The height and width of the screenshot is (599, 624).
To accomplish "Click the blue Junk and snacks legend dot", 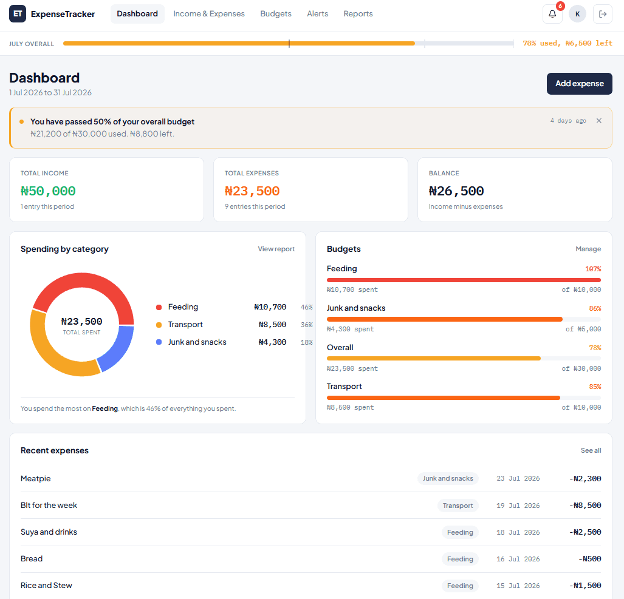I will pyautogui.click(x=159, y=342).
